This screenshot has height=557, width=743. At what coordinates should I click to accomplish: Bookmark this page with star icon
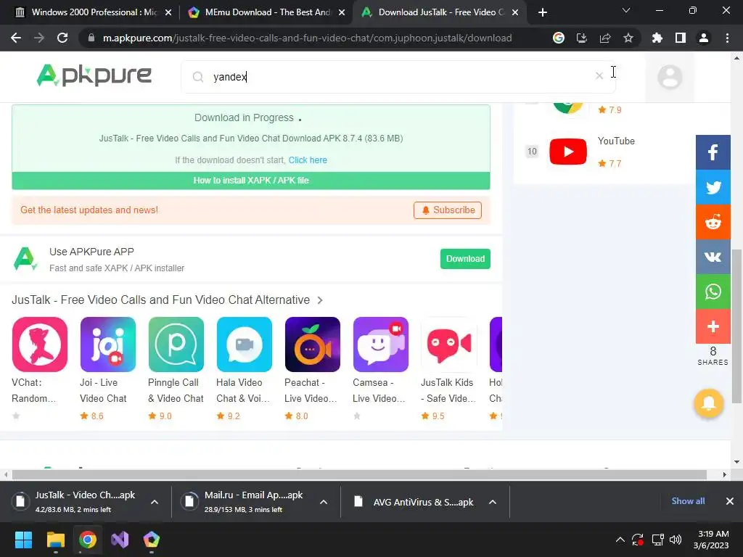tap(628, 38)
